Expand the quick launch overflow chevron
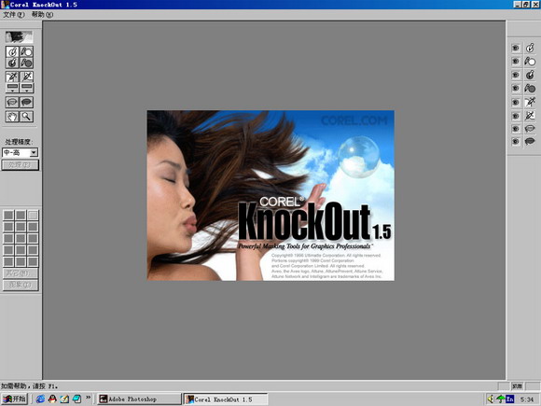Screen dimensions: 541x406 [88, 398]
